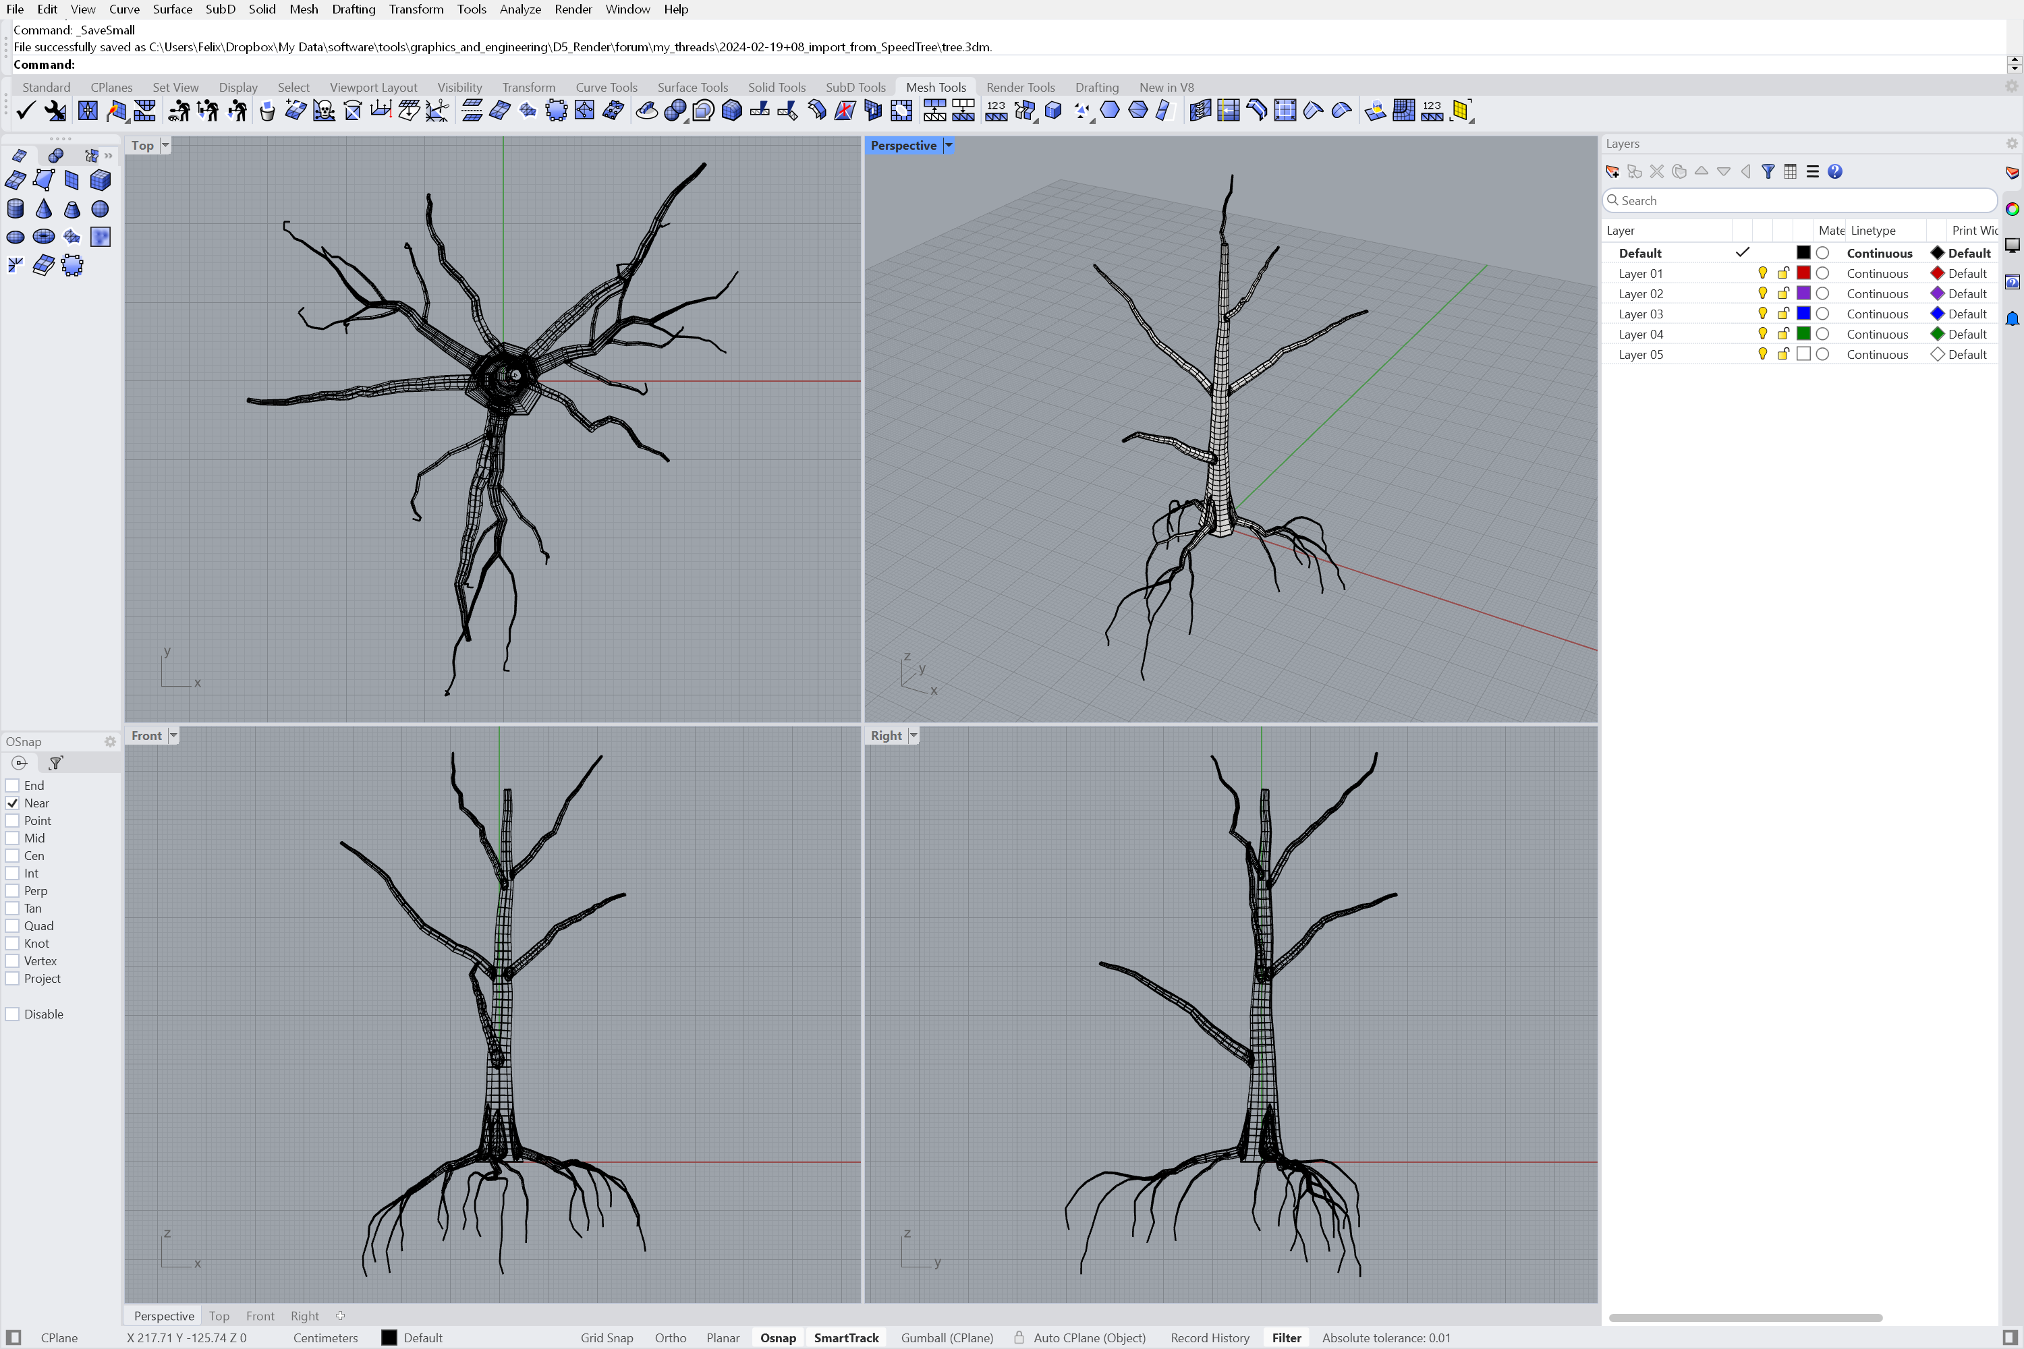The image size is (2024, 1349).
Task: Open the status bar Default layer selector
Action: (413, 1338)
